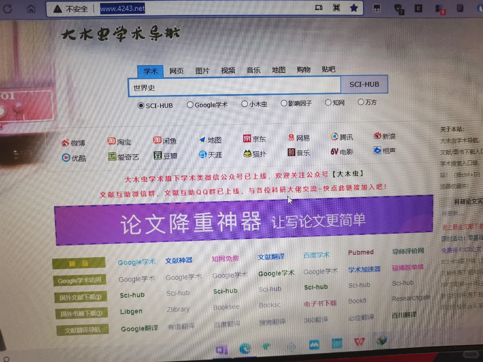Open the 硕博脱单墙 link

(x=408, y=268)
